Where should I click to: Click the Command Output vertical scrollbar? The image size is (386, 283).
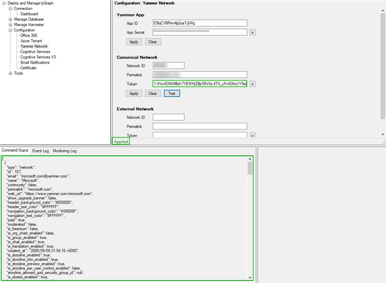pyautogui.click(x=250, y=217)
